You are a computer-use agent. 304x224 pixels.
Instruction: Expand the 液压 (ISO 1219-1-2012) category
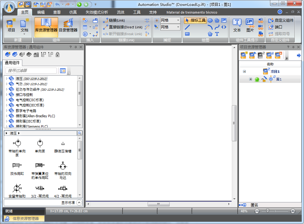(7, 78)
